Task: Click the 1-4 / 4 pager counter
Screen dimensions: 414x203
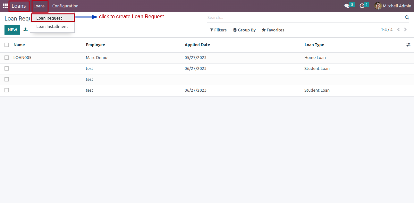Action: [387, 30]
